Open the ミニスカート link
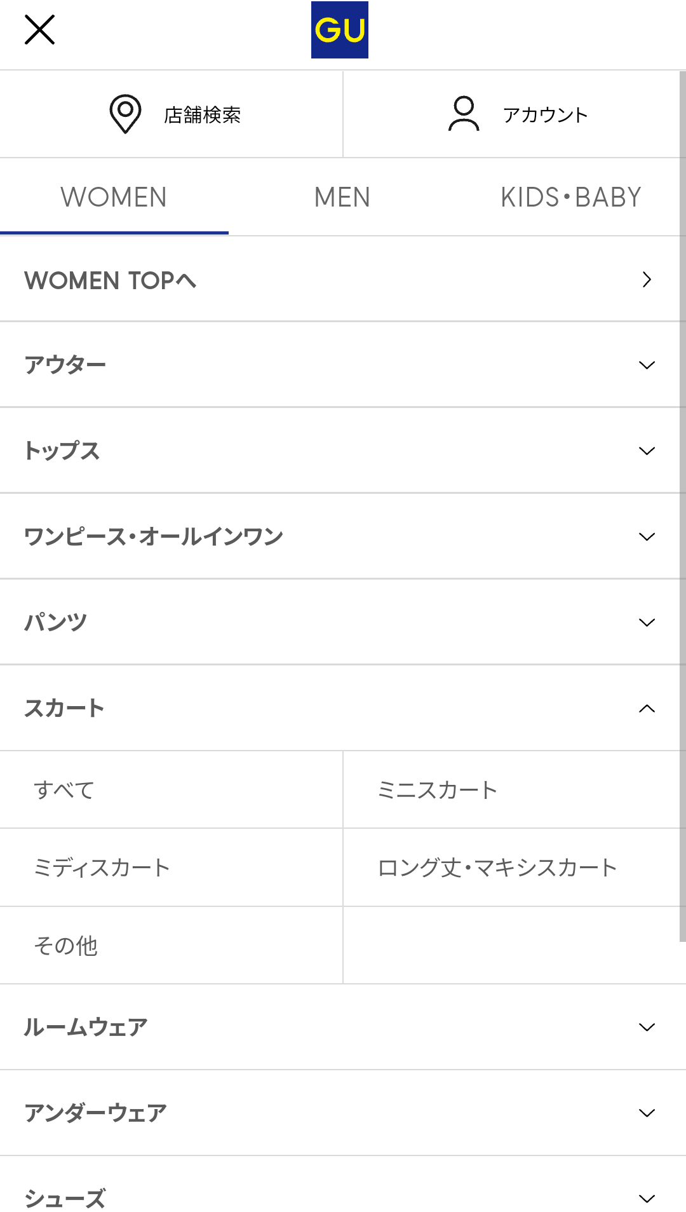 tap(437, 790)
